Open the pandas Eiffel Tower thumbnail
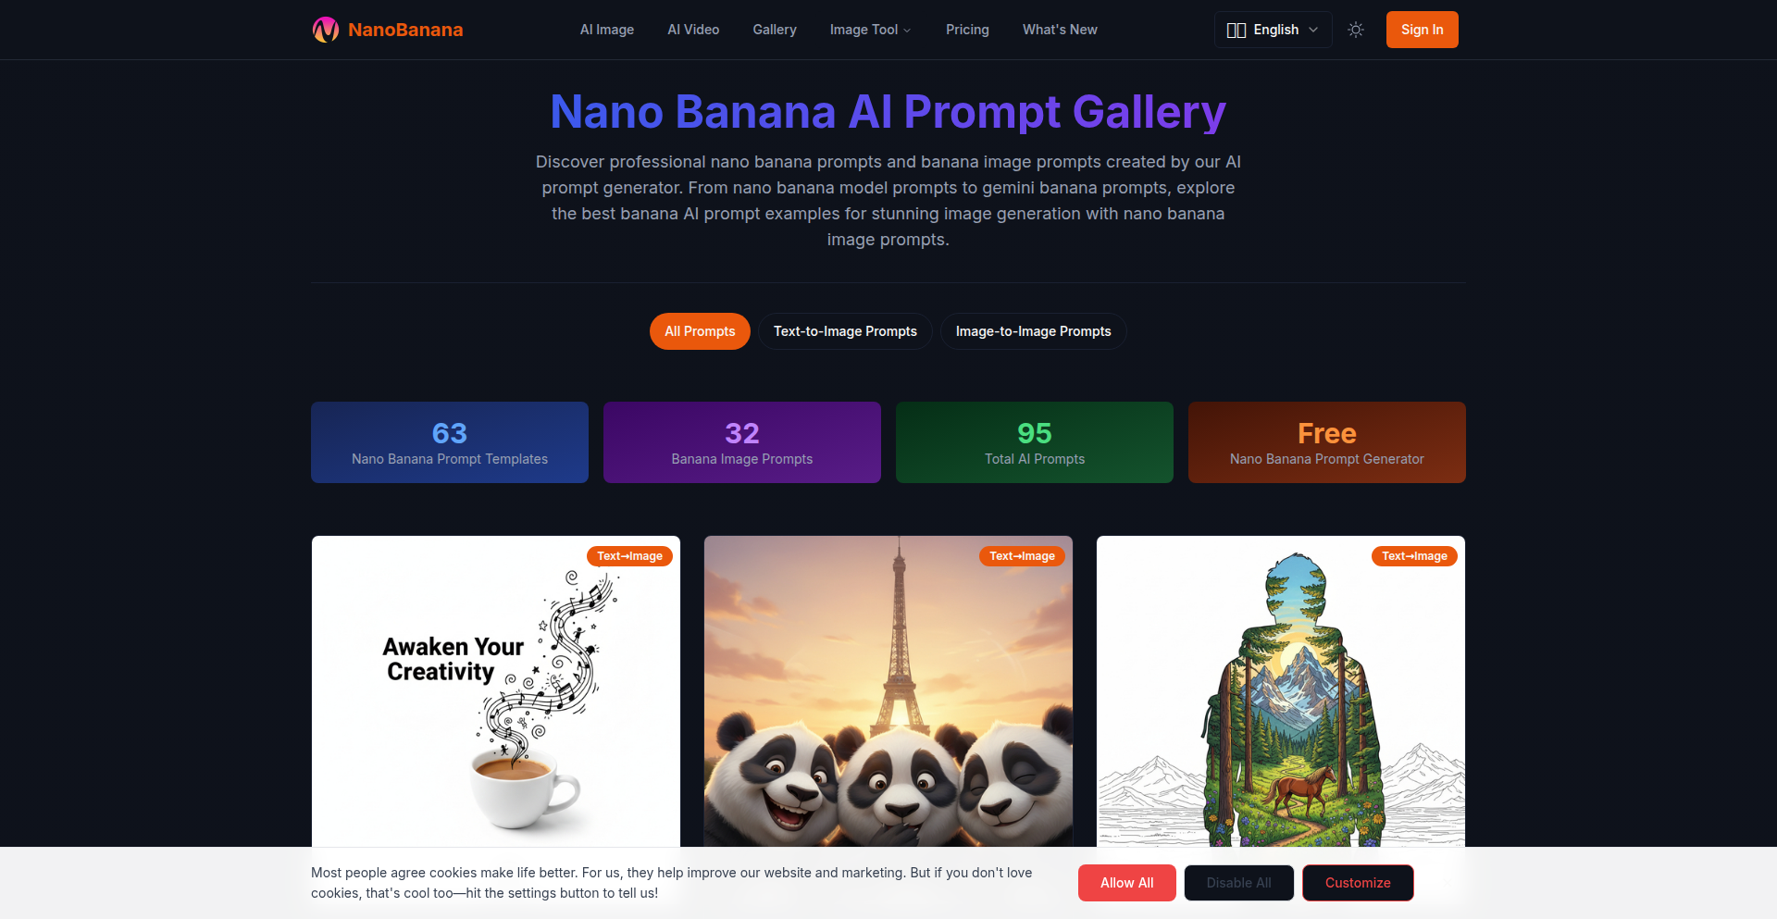 (888, 691)
